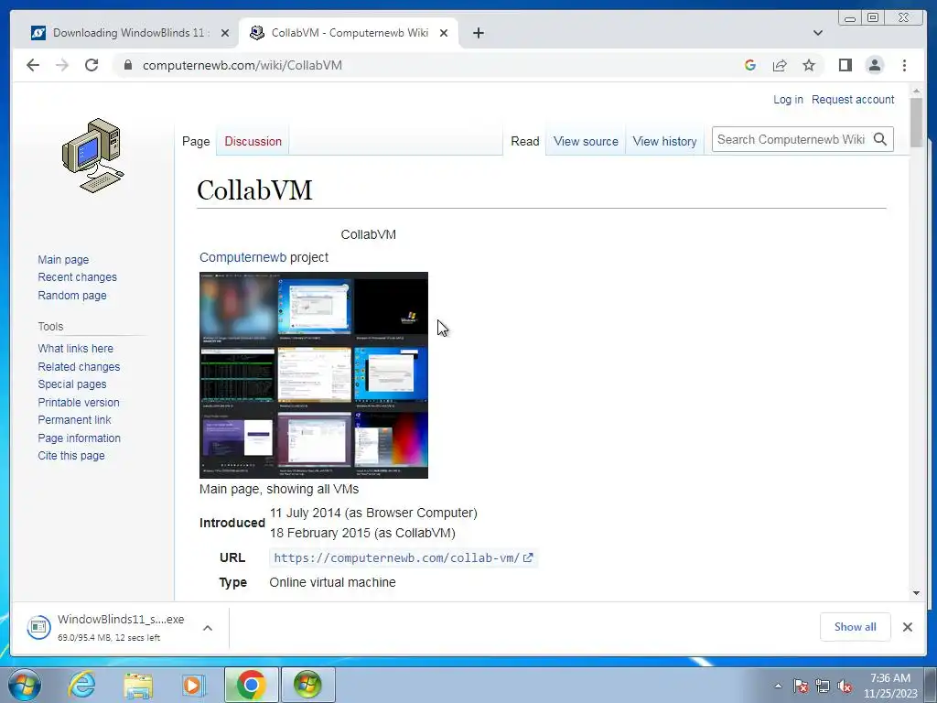Open the Discussion tab
The height and width of the screenshot is (703, 937).
tap(253, 142)
